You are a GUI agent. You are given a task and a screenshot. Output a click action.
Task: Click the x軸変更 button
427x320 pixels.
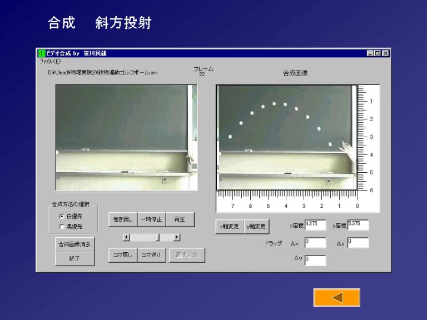point(230,226)
